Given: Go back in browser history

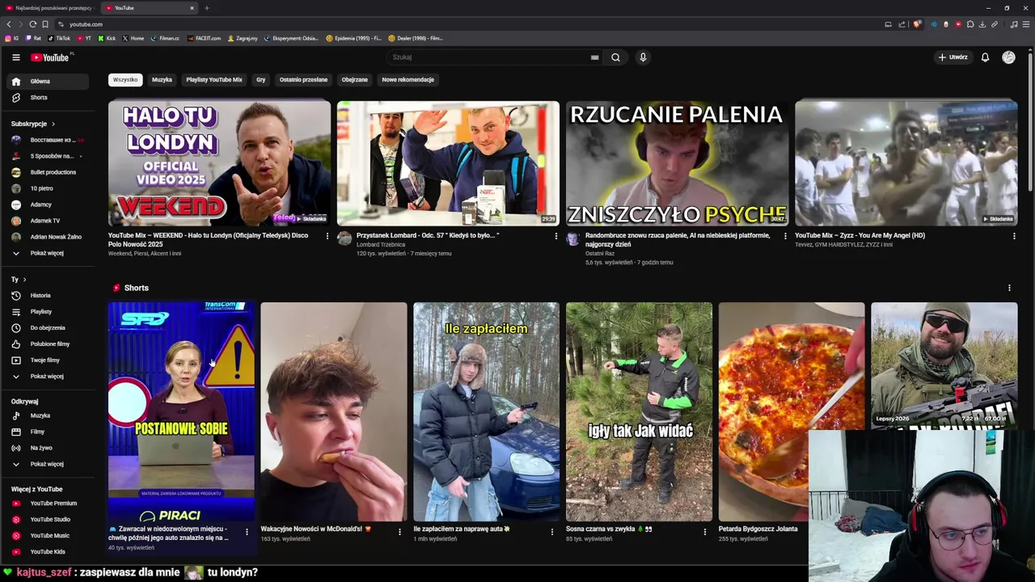Looking at the screenshot, I should click(x=9, y=24).
